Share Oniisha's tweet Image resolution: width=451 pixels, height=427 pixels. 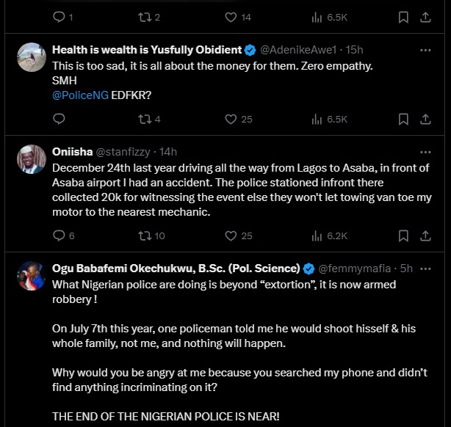tap(427, 236)
